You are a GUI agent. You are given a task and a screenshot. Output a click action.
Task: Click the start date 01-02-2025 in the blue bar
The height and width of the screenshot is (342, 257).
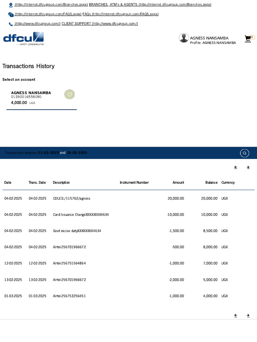pos(49,153)
